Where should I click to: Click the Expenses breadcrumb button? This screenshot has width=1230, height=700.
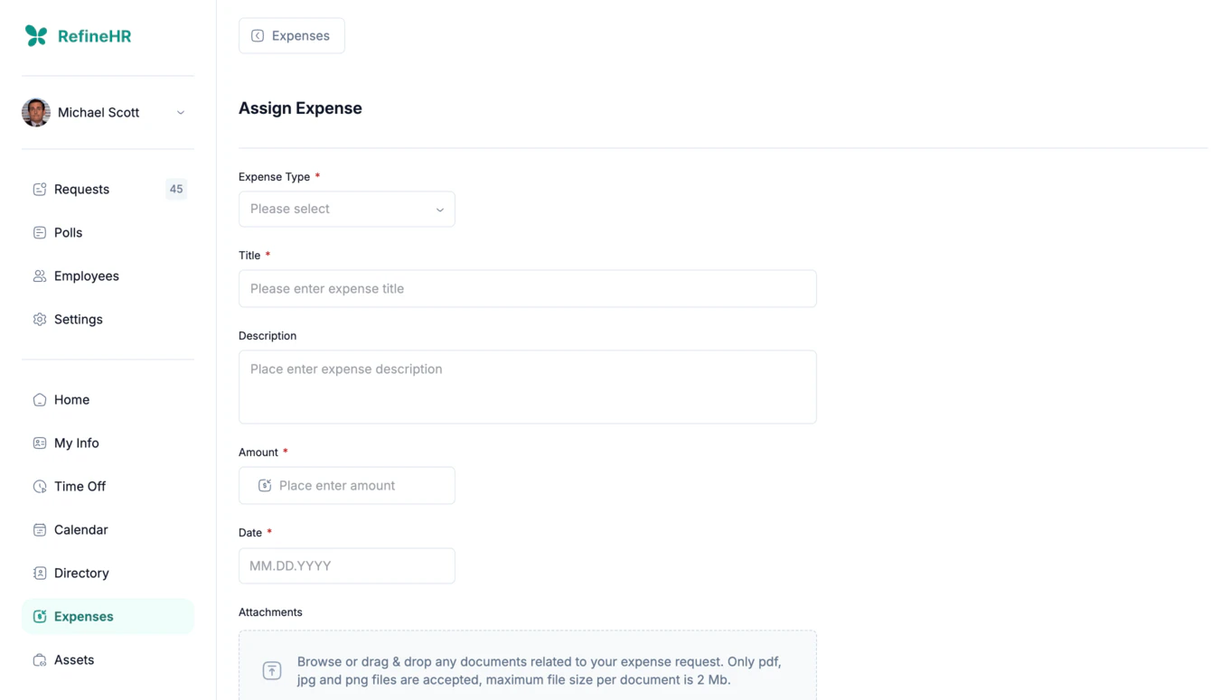(x=291, y=35)
